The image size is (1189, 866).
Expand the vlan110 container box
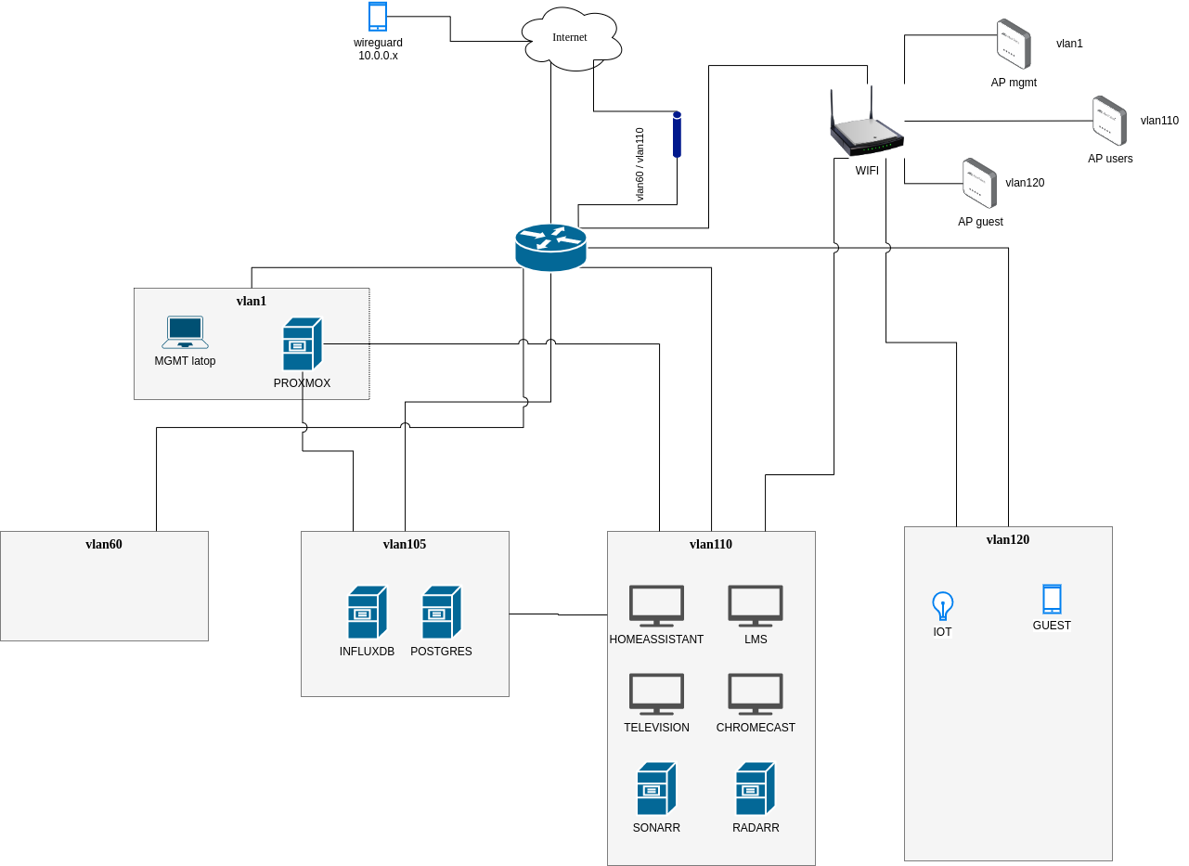coord(711,545)
